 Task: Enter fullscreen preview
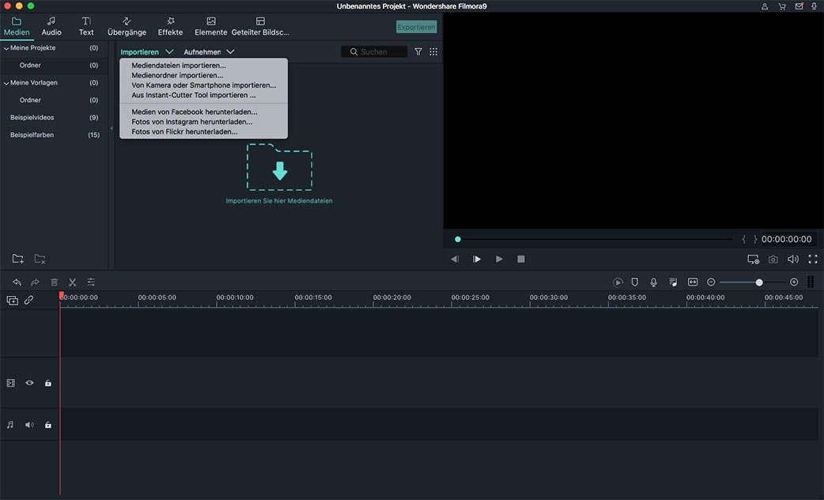[x=813, y=259]
